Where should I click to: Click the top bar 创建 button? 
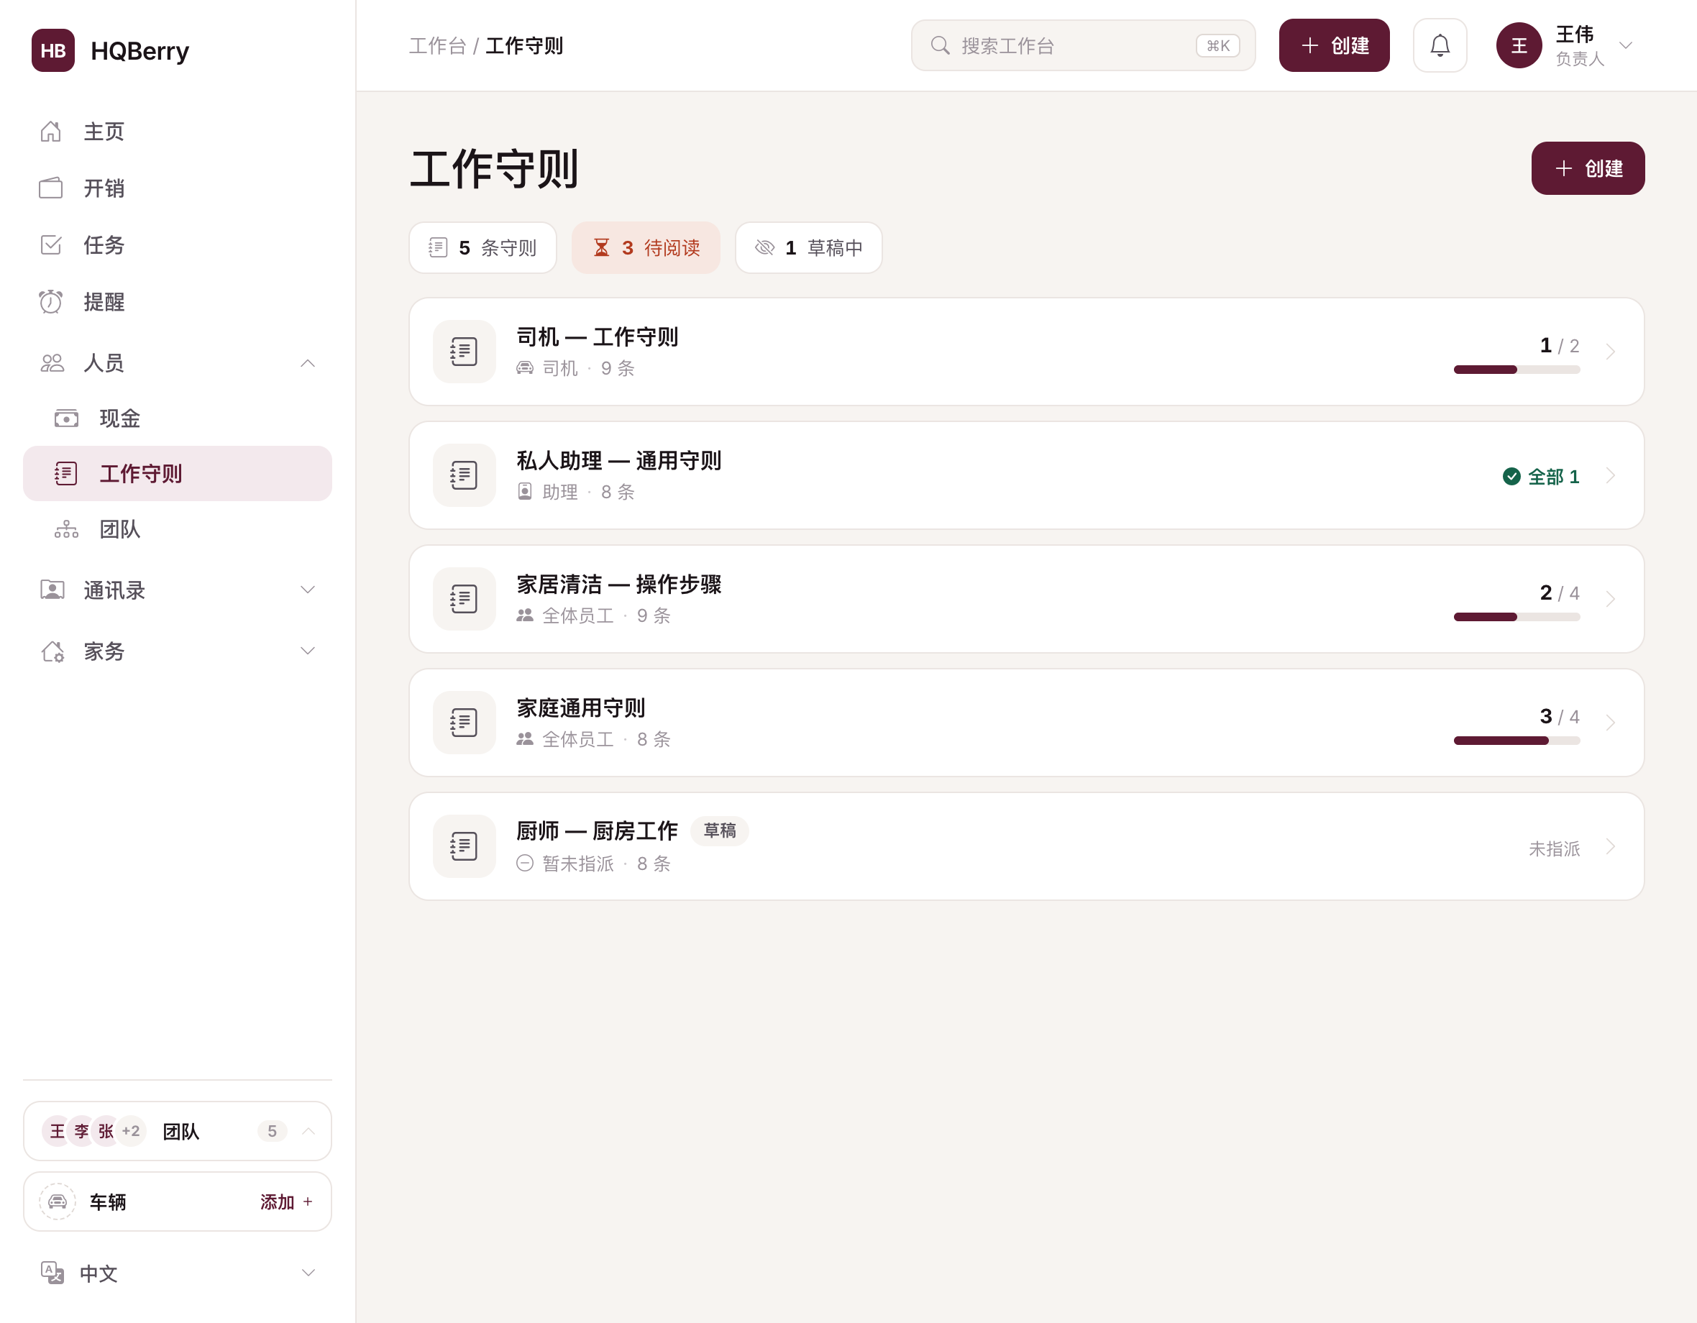pyautogui.click(x=1334, y=45)
